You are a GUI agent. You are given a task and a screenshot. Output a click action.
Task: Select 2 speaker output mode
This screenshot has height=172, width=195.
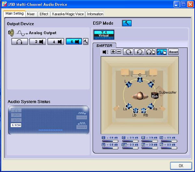(x=38, y=42)
